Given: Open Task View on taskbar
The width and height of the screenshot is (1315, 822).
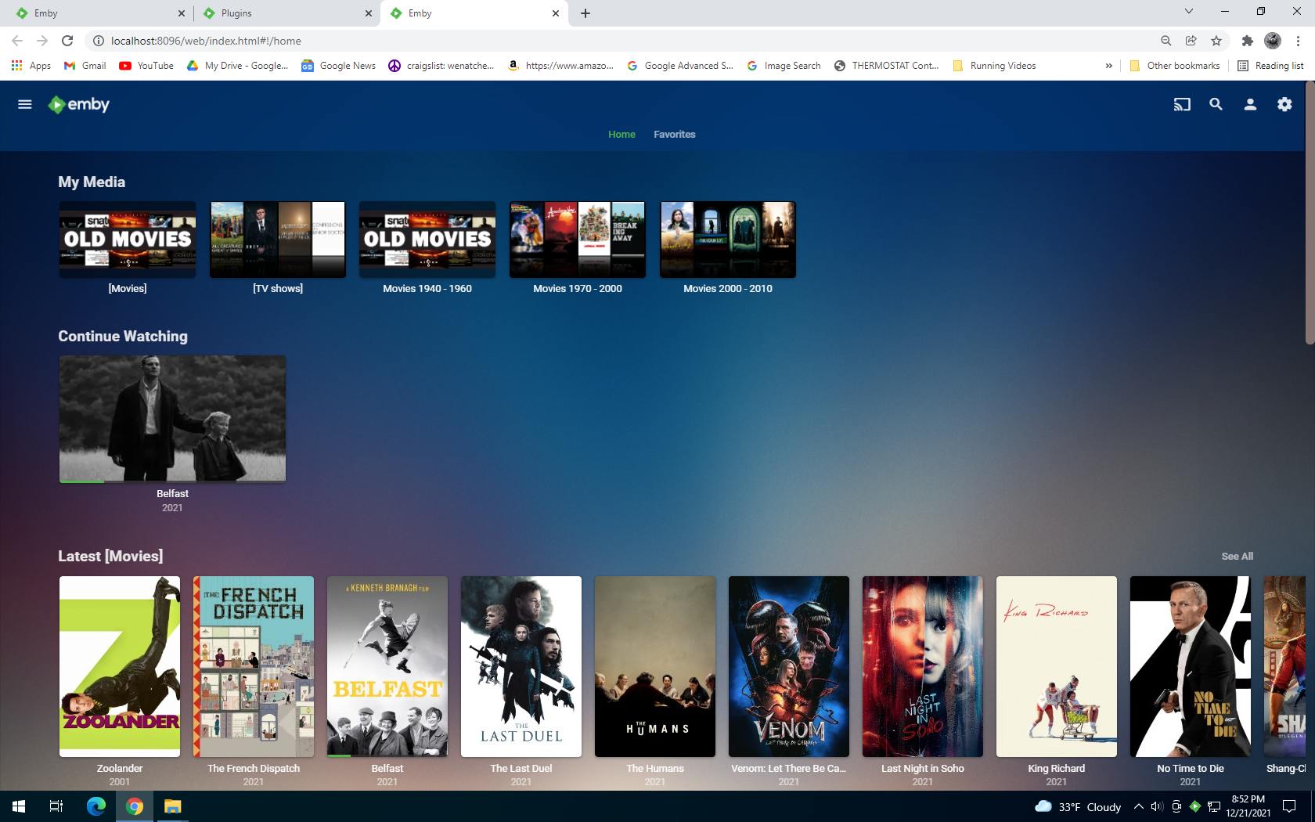Looking at the screenshot, I should click(56, 806).
